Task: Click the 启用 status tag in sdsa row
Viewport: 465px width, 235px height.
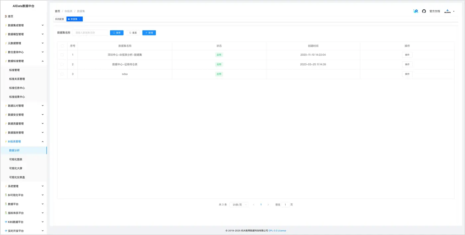Action: coord(219,74)
